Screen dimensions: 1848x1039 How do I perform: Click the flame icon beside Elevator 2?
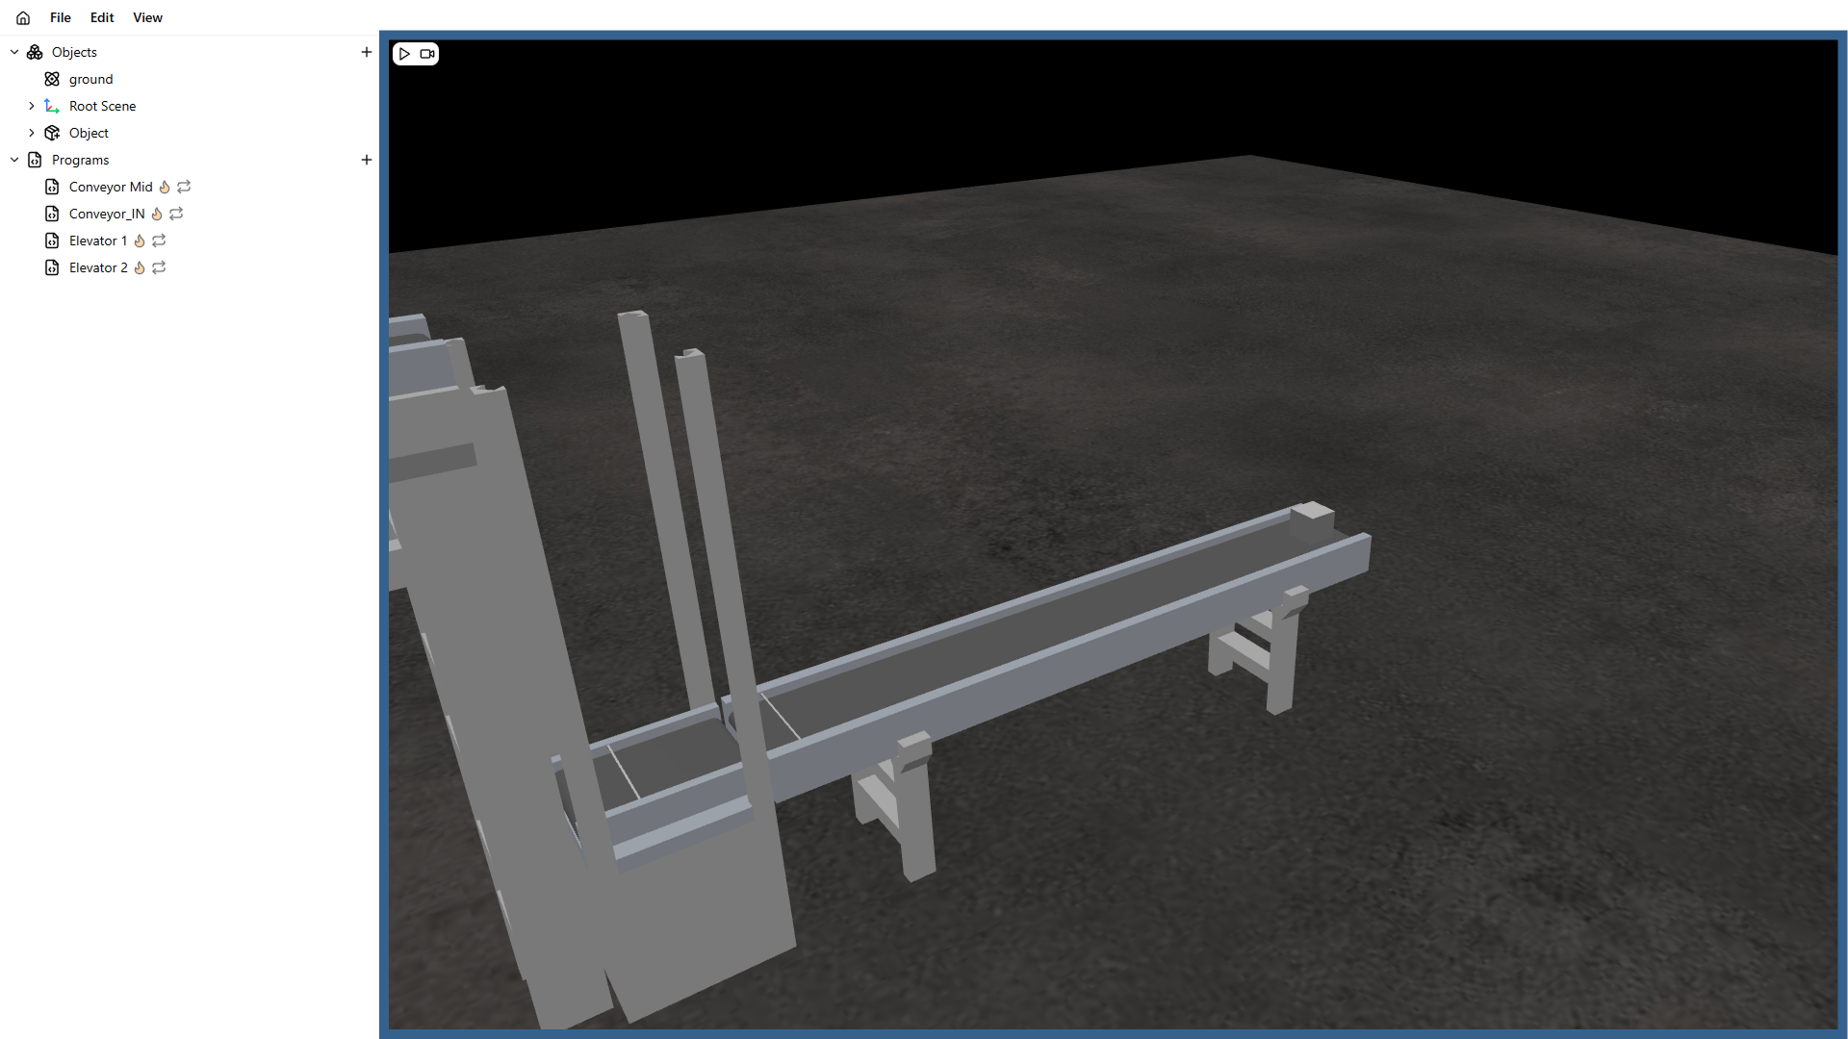[140, 267]
